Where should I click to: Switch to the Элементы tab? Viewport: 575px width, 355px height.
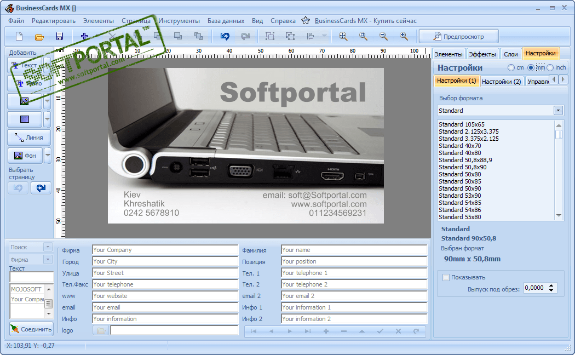(x=449, y=54)
